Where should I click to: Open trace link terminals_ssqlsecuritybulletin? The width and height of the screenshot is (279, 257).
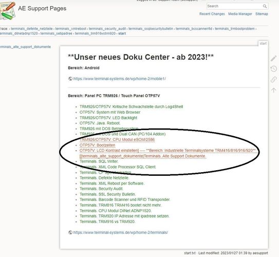point(151,29)
